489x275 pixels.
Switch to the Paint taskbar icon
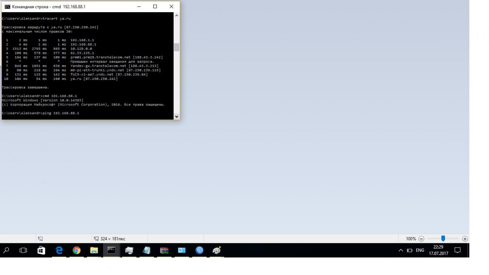tap(217, 251)
